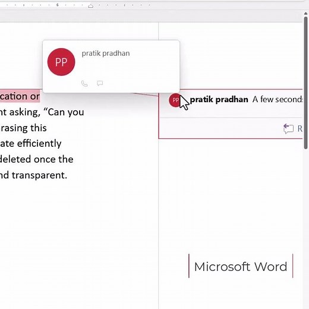Click the document text 'rasing this'
Image resolution: width=309 pixels, height=309 pixels.
(23, 128)
